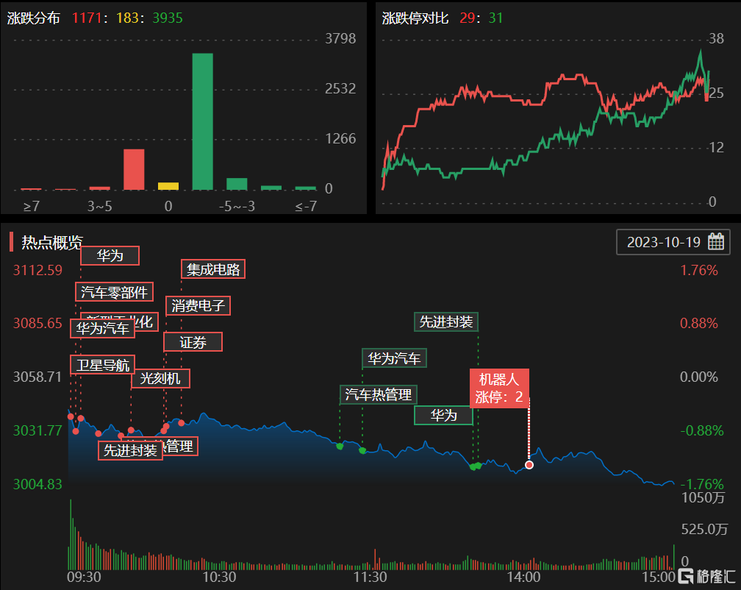This screenshot has height=590, width=741.
Task: Click the white-ringed 机器人 marker dot on the line
Action: click(529, 465)
